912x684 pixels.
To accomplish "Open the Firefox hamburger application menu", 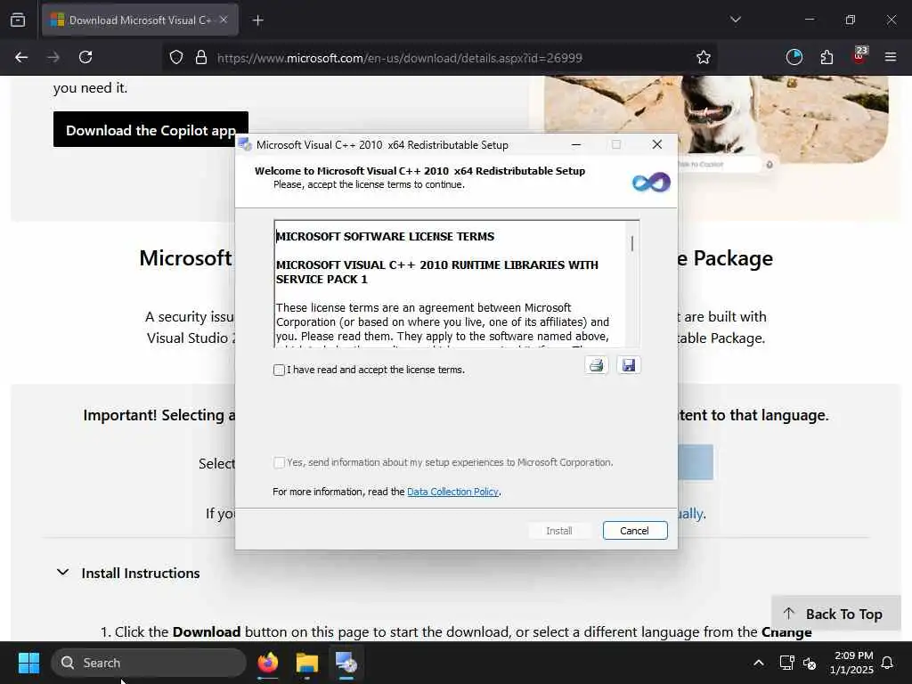I will pyautogui.click(x=890, y=57).
